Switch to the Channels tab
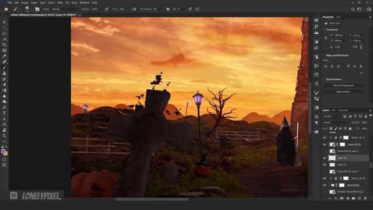The width and height of the screenshot is (373, 210). coord(343,110)
